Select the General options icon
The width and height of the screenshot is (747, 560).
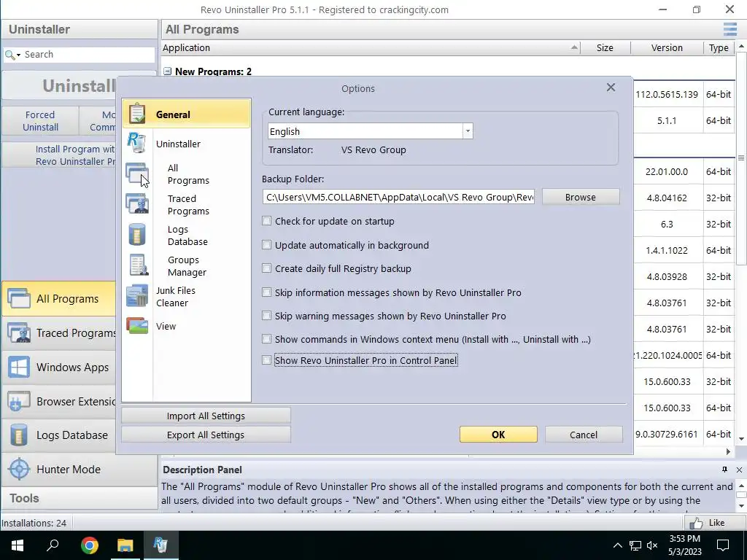pyautogui.click(x=137, y=114)
